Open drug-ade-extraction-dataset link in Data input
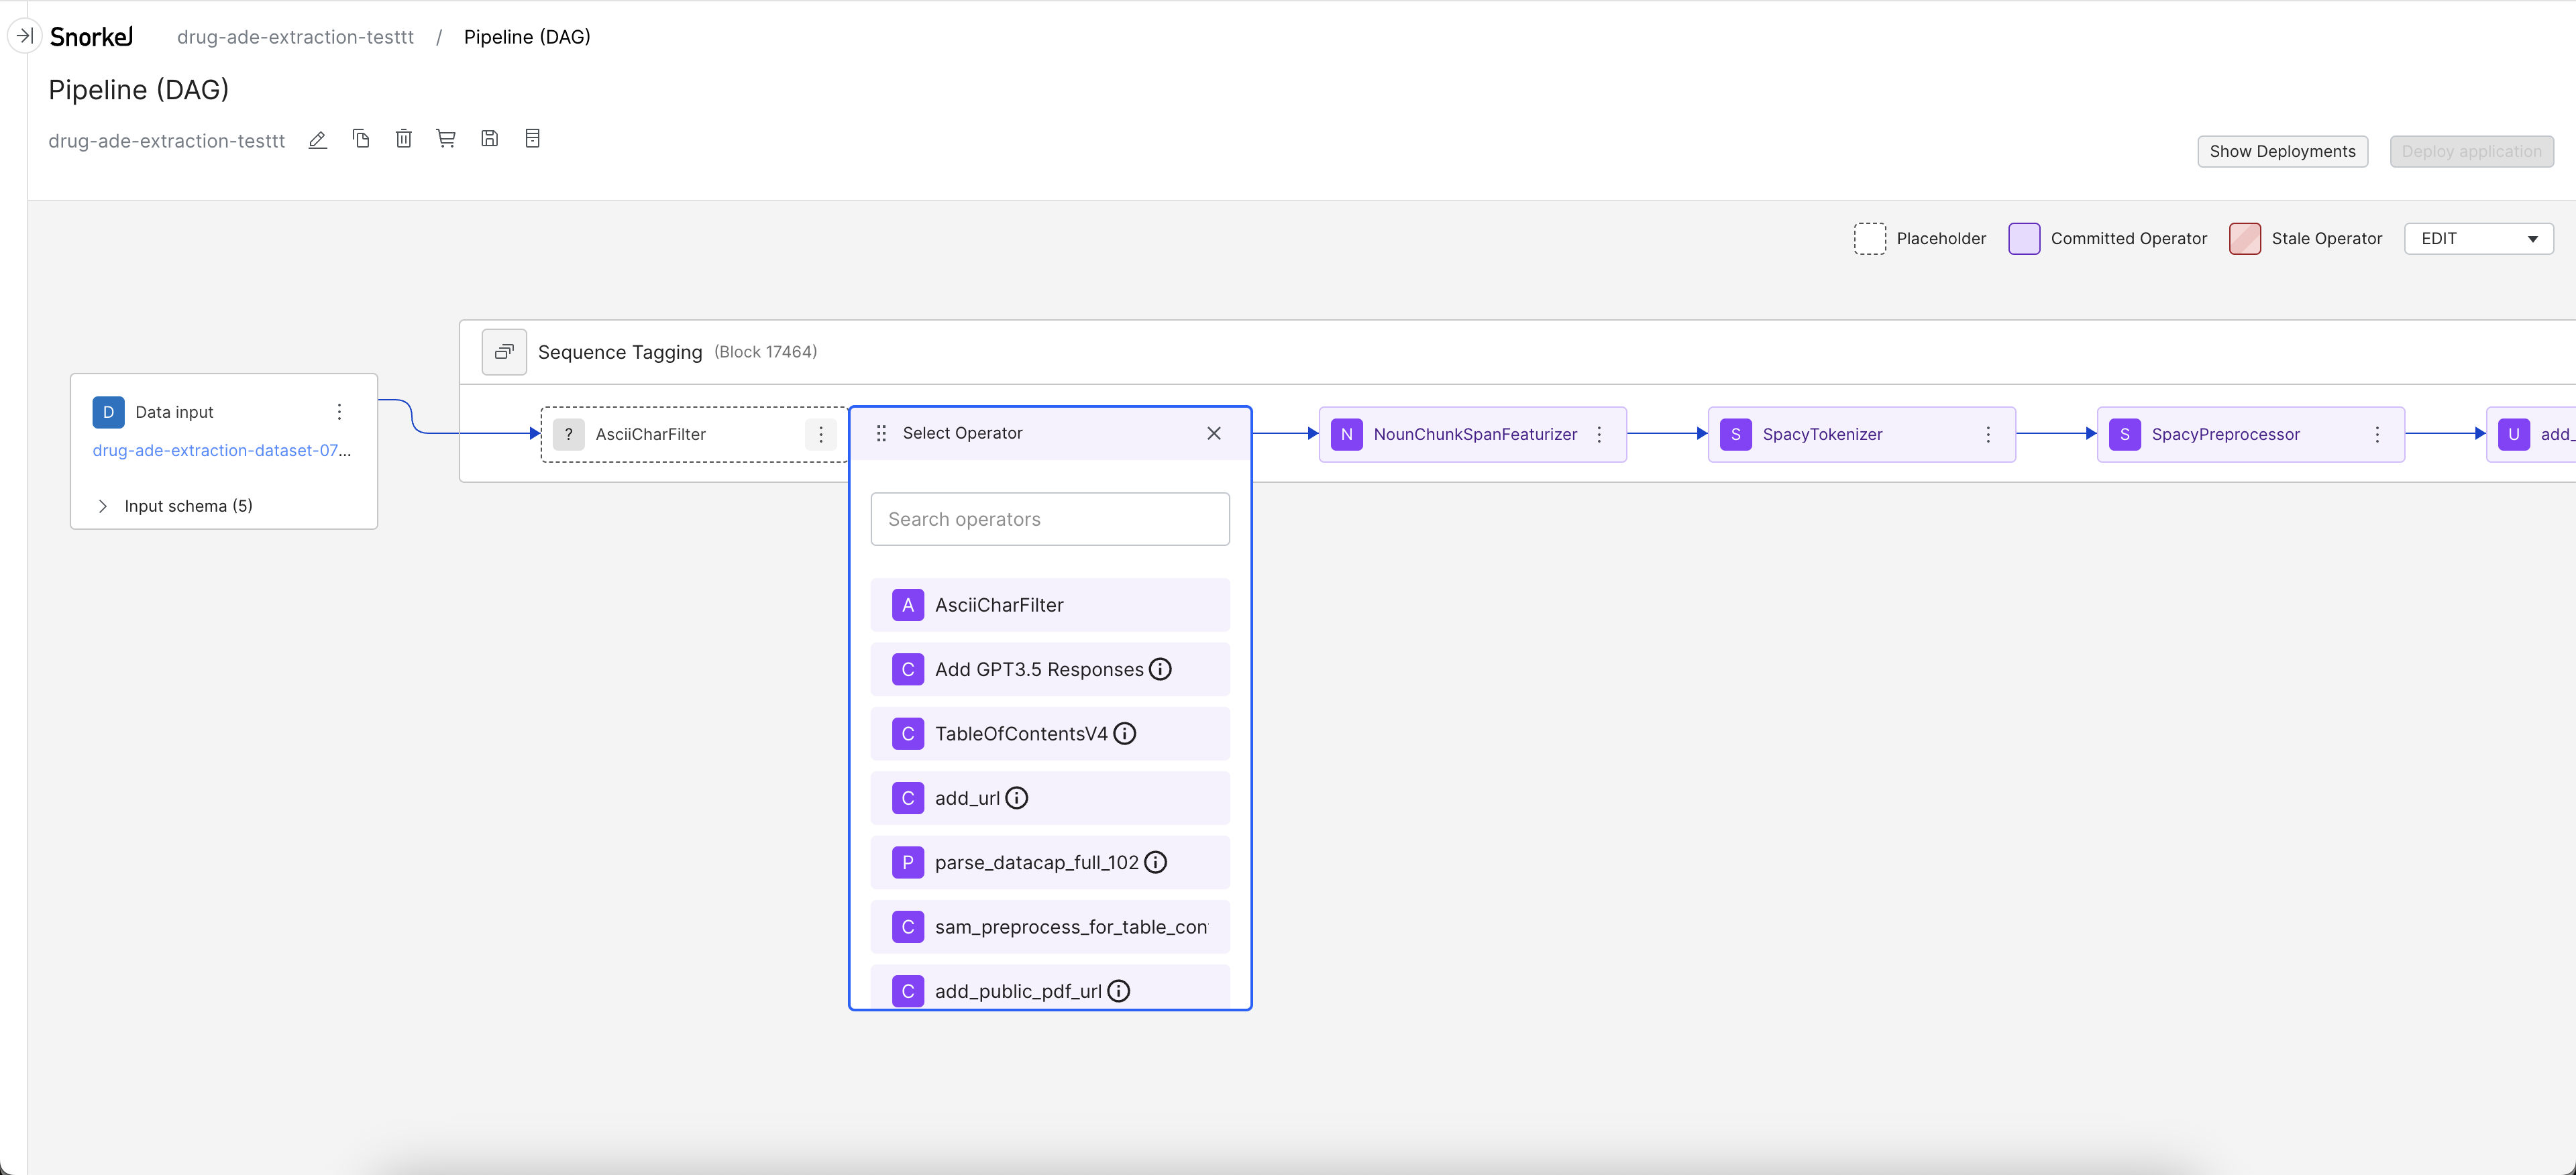The width and height of the screenshot is (2576, 1175). pos(222,450)
